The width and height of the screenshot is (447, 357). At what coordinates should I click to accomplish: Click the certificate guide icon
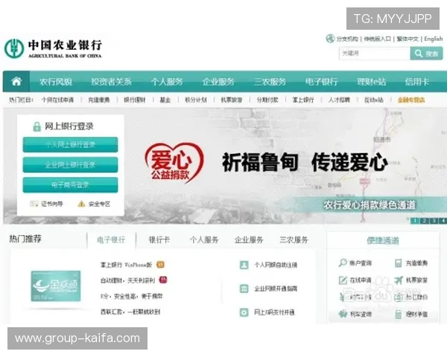(x=34, y=204)
